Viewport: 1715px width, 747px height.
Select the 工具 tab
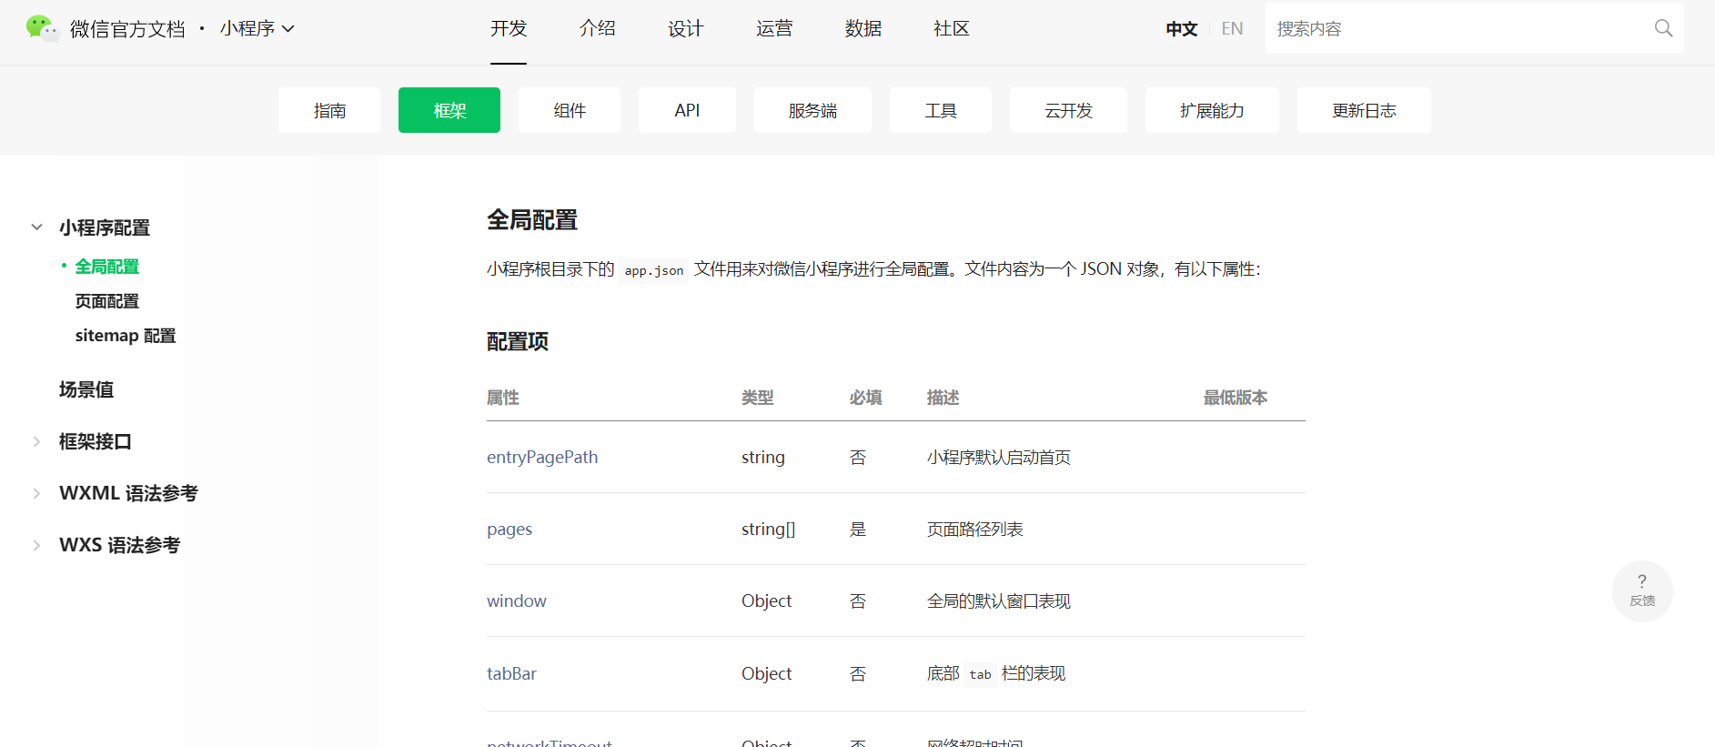941,110
